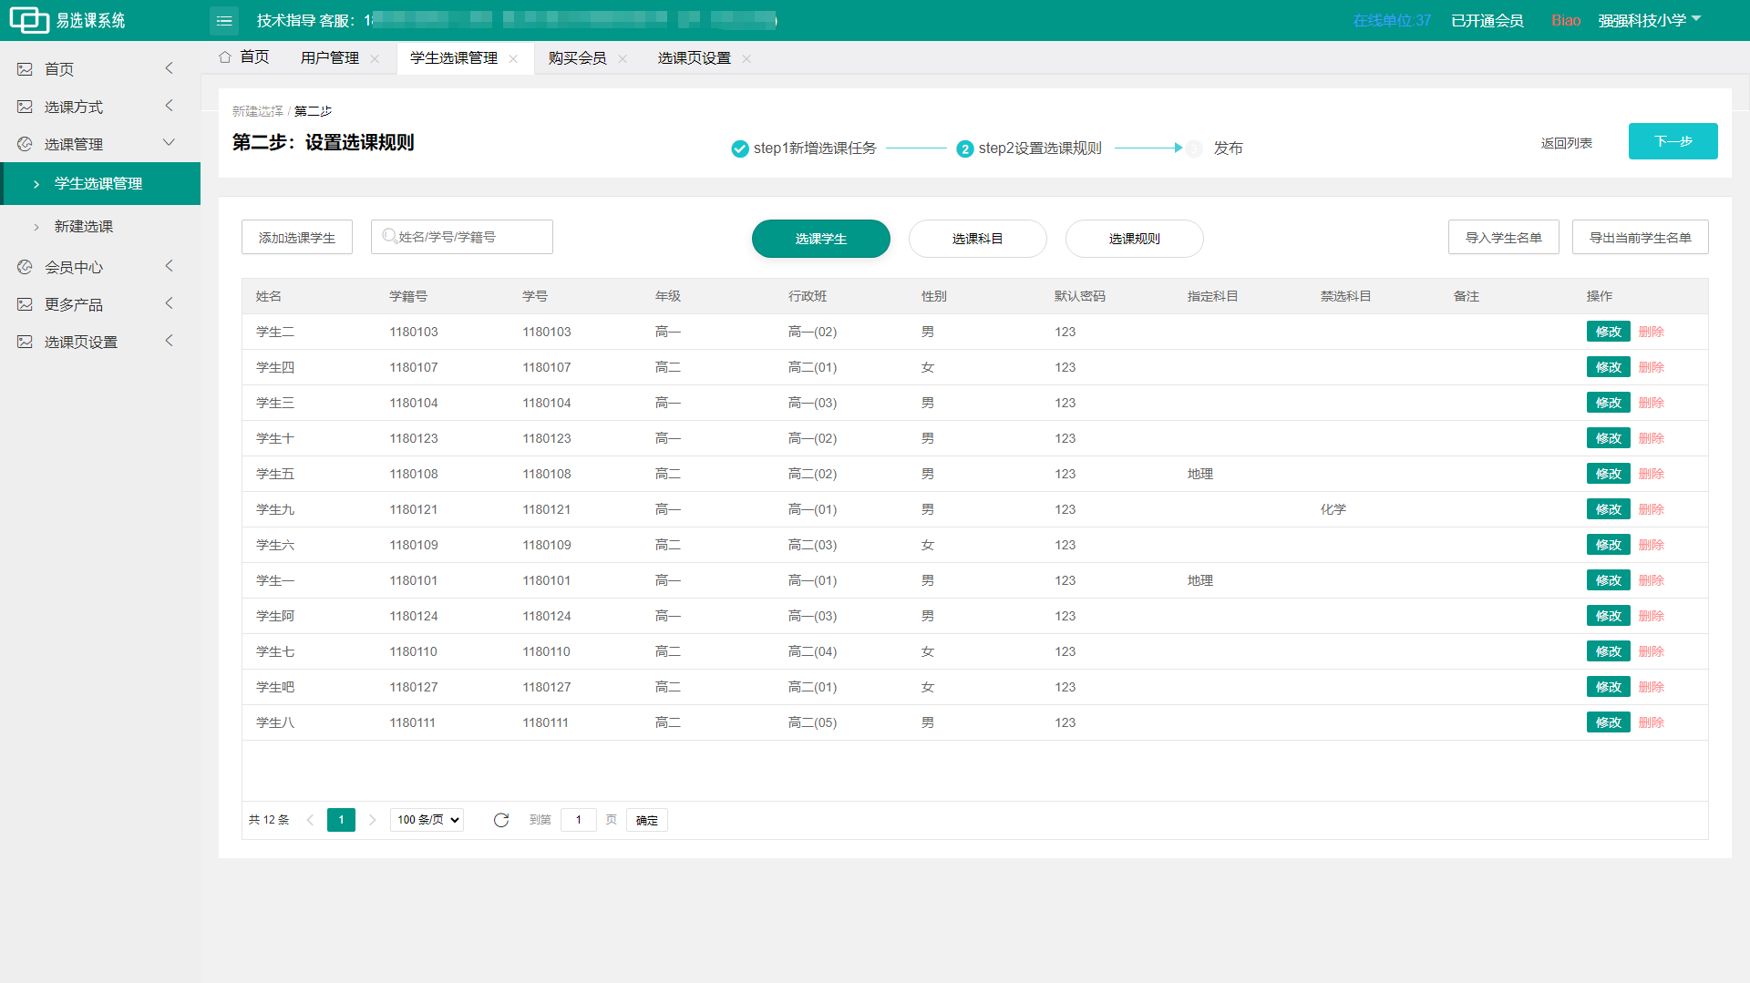Screen dimensions: 1750x983
Task: Click the 下一步 button
Action: (1673, 141)
